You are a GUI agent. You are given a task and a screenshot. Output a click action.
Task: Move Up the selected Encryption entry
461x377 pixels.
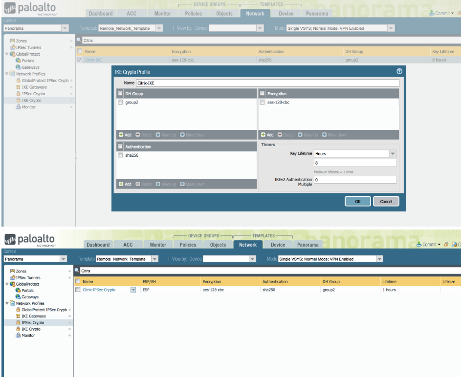tap(308, 135)
